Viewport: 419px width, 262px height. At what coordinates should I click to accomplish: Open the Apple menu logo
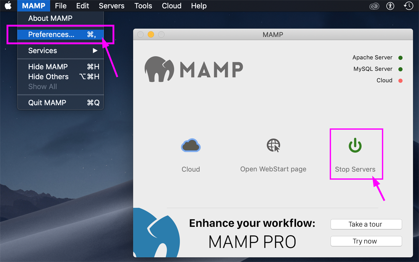point(8,6)
